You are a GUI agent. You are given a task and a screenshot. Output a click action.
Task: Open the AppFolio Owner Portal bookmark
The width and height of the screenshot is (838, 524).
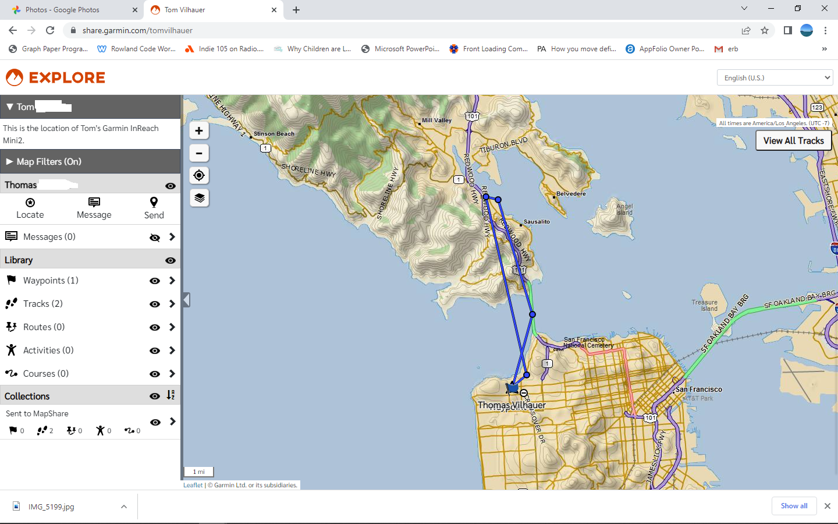665,49
